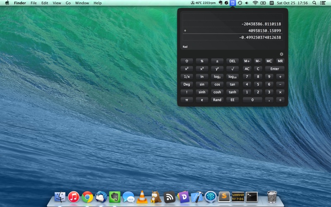
Task: Open the File menu
Action: click(34, 3)
